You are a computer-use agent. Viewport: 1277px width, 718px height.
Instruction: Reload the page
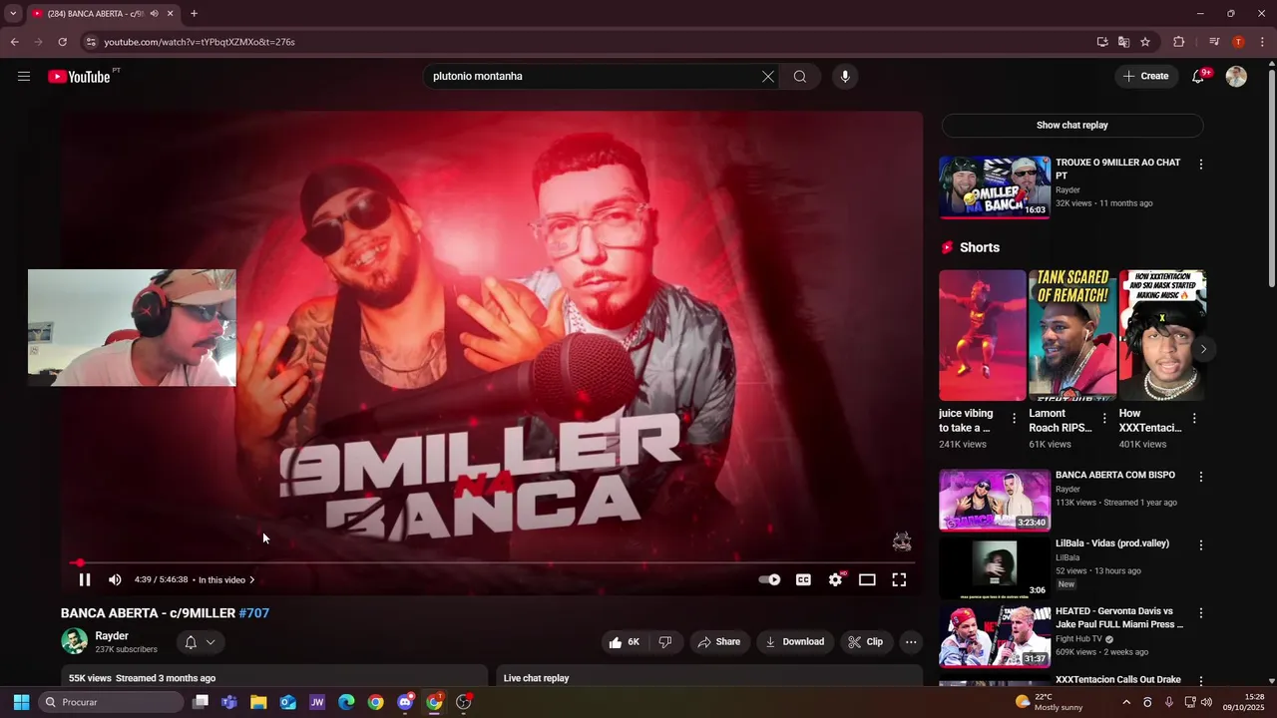(x=62, y=42)
